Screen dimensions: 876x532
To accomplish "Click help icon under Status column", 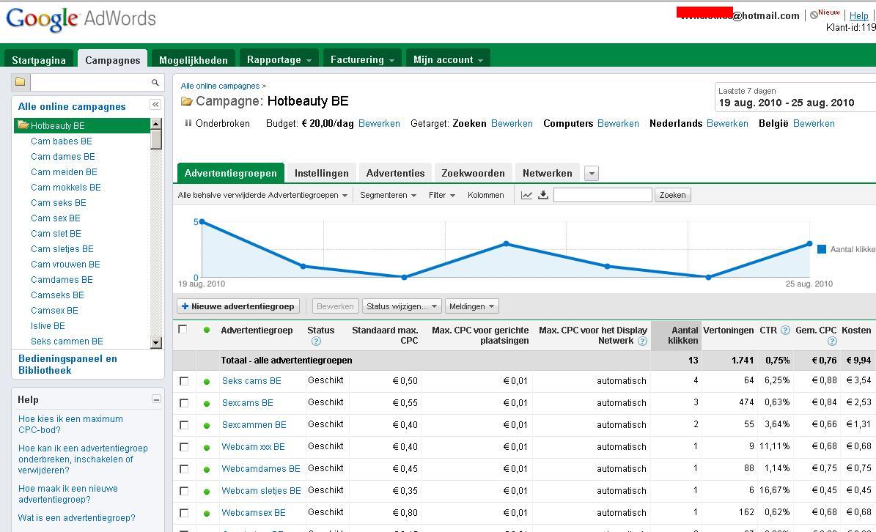I will pyautogui.click(x=316, y=341).
